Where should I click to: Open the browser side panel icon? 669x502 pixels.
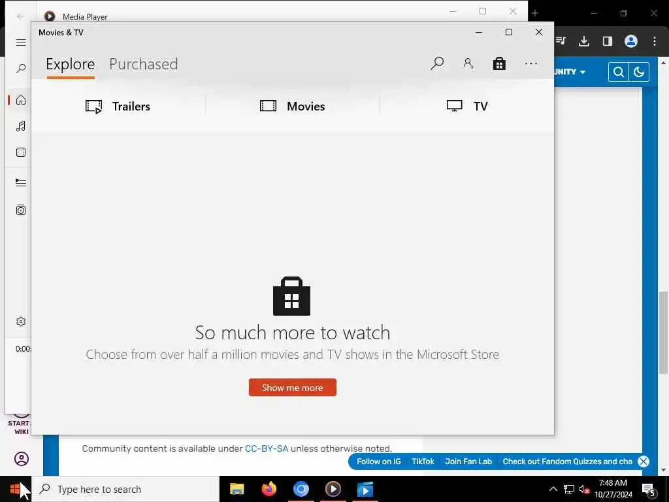(608, 41)
